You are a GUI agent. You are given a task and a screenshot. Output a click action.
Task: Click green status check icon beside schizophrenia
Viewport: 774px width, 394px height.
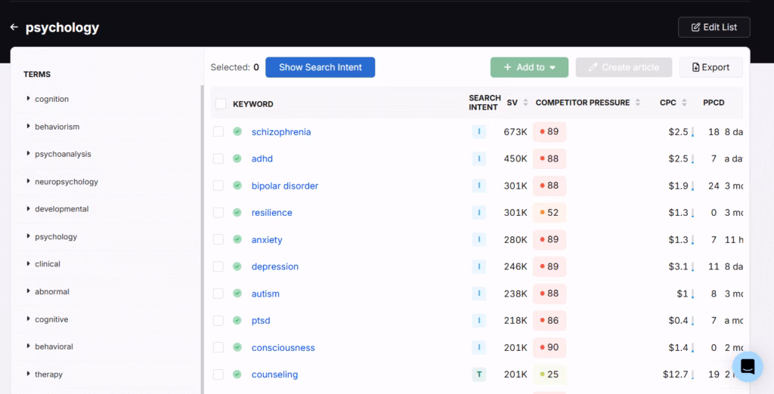237,131
